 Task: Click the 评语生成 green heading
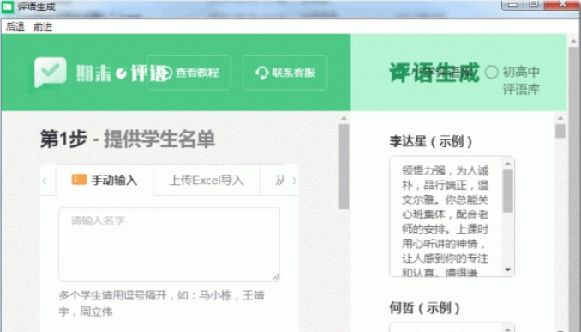point(434,73)
